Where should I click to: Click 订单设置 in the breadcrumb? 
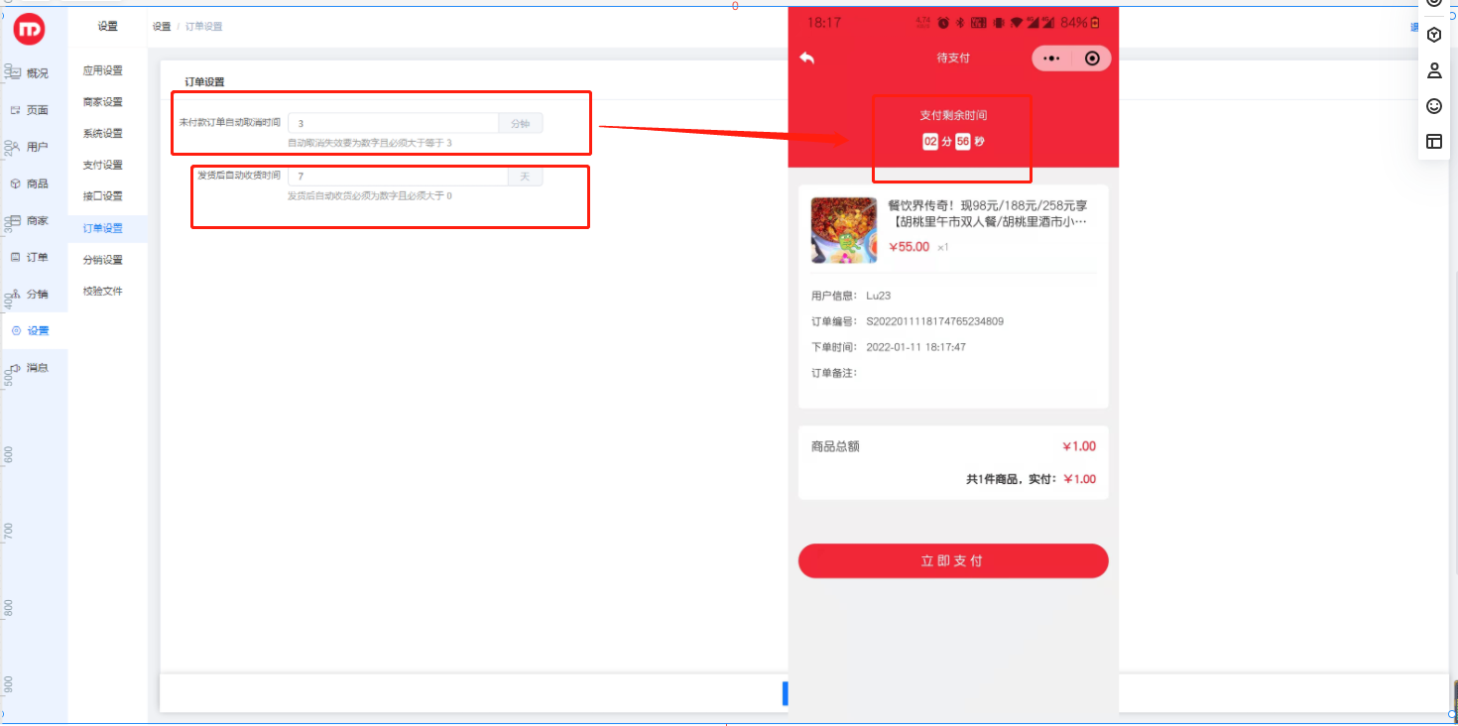(x=204, y=27)
